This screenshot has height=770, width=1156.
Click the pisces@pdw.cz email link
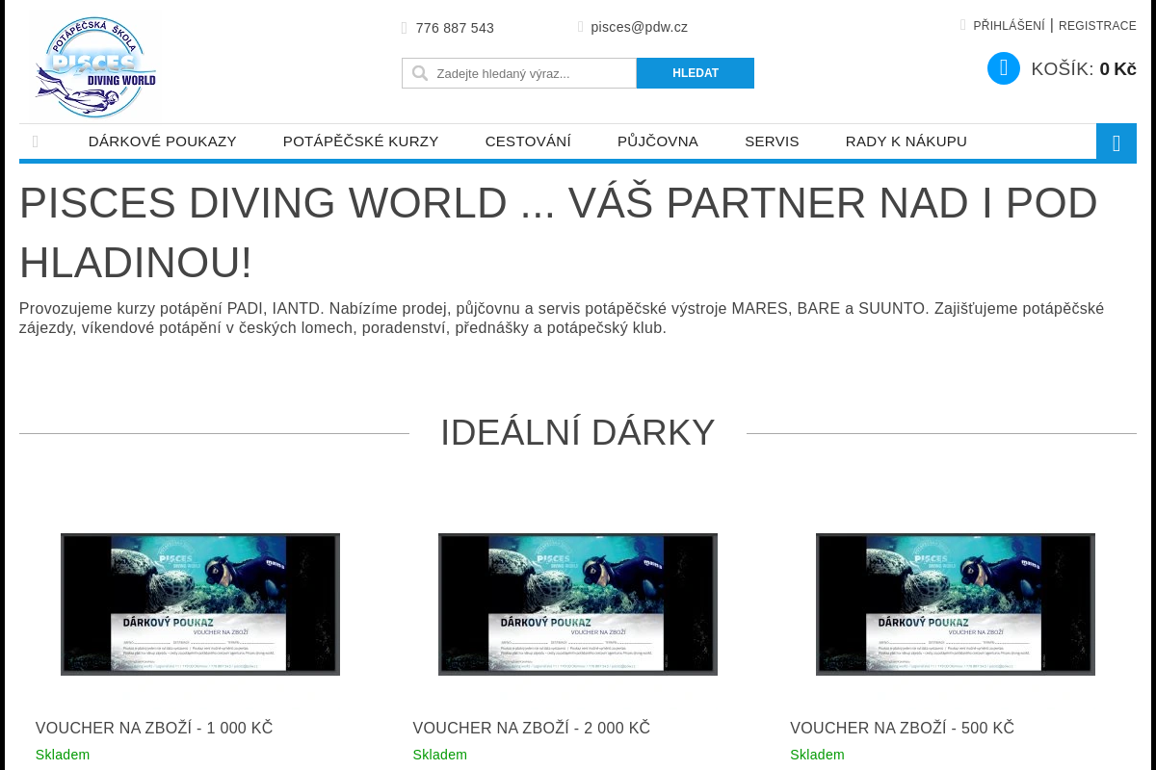[x=640, y=27]
